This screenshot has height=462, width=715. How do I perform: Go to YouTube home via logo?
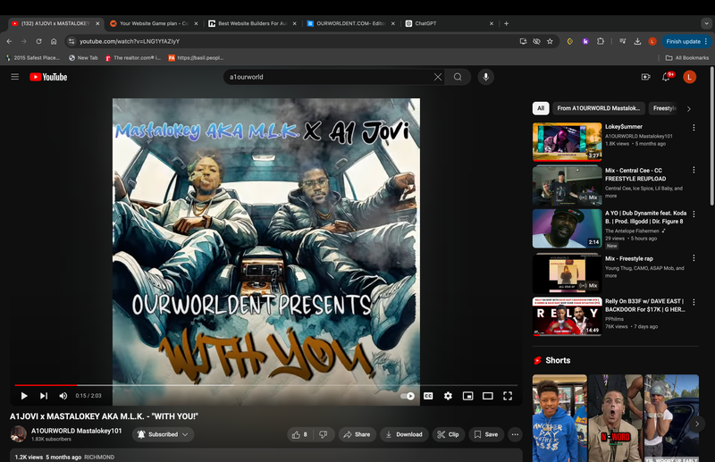coord(48,77)
